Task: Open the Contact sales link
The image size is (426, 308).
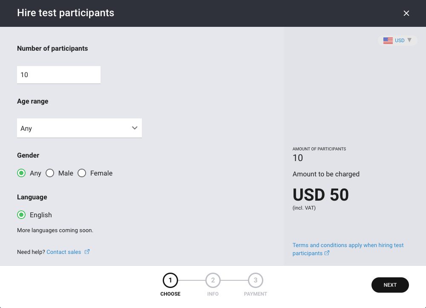Action: (x=64, y=252)
